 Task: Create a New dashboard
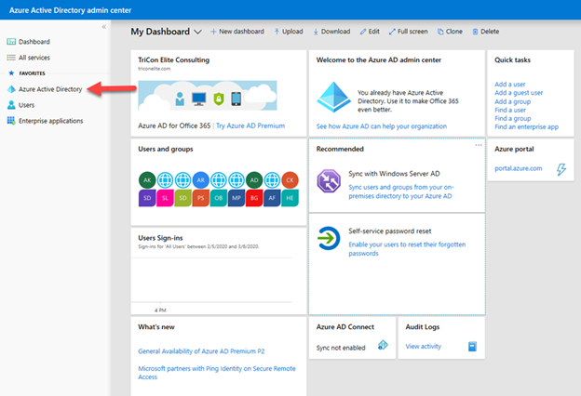[237, 32]
